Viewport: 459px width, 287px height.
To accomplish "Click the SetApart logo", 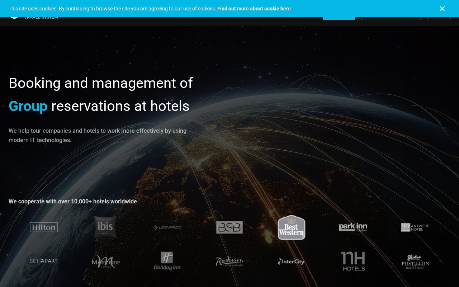I will coord(44,261).
